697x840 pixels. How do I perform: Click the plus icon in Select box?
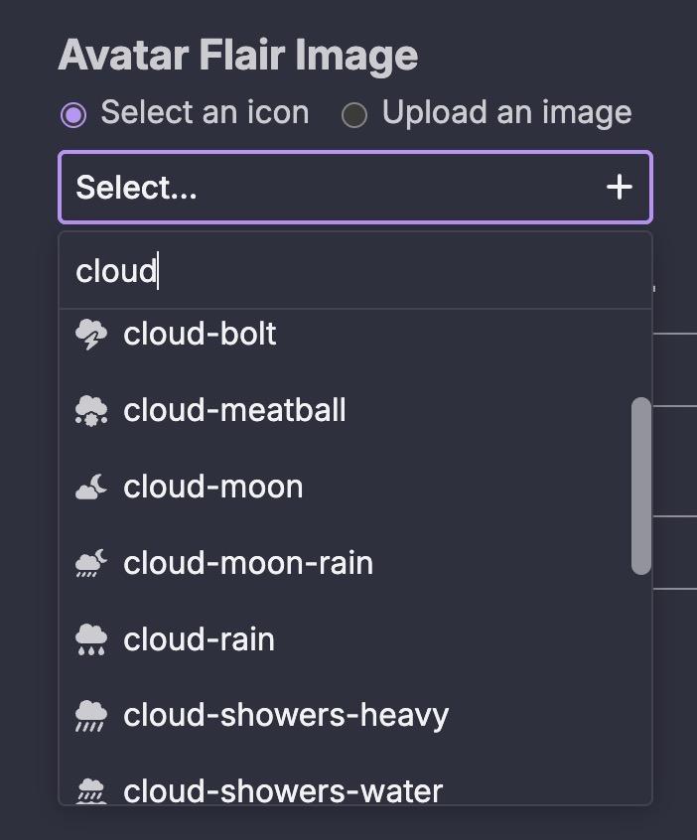(x=619, y=187)
